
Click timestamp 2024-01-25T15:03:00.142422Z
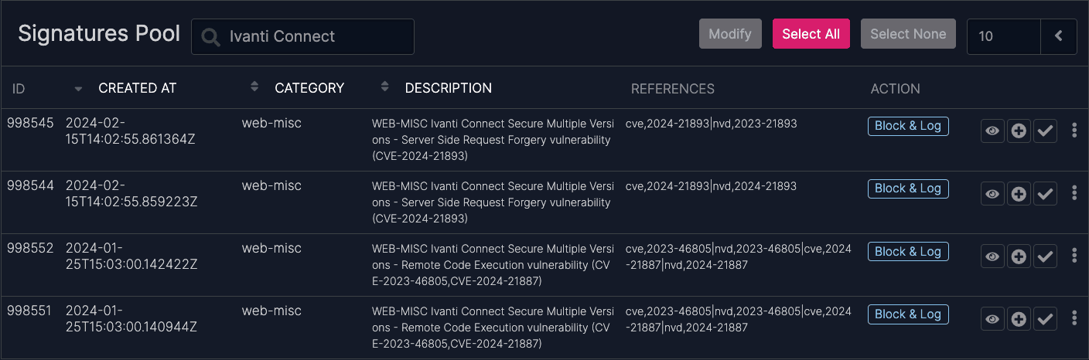tap(131, 256)
